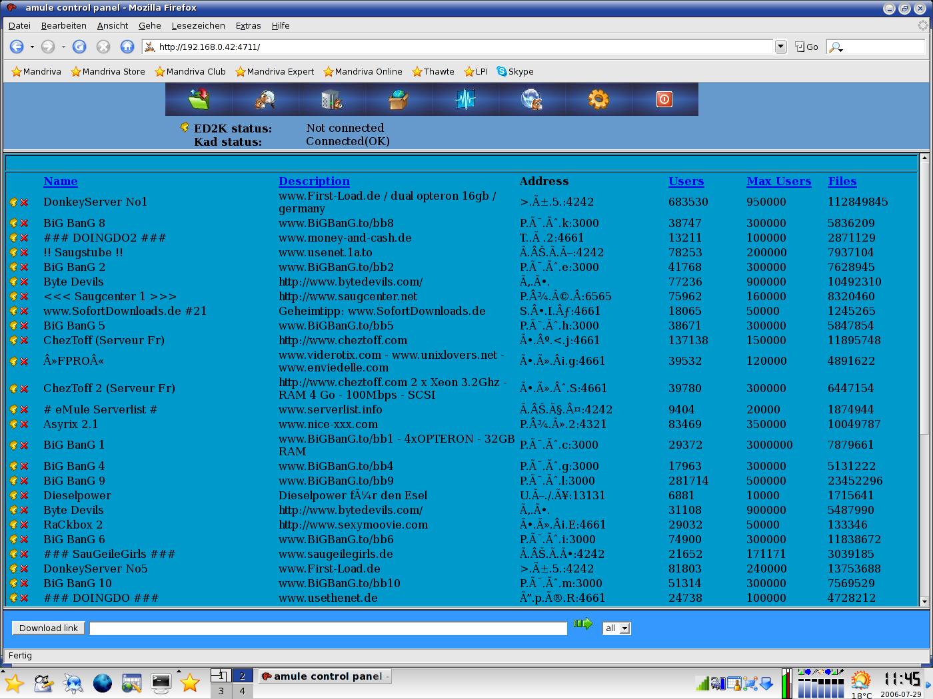Image resolution: width=933 pixels, height=699 pixels.
Task: Open the Kad network globe icon
Action: point(531,99)
